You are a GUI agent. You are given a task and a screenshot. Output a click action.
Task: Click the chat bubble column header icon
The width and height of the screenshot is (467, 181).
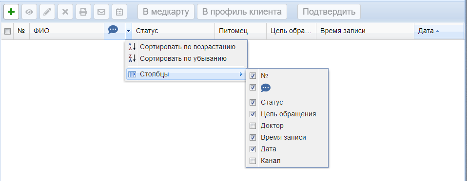click(x=113, y=29)
